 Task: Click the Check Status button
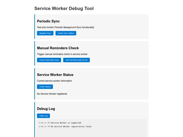45,87
